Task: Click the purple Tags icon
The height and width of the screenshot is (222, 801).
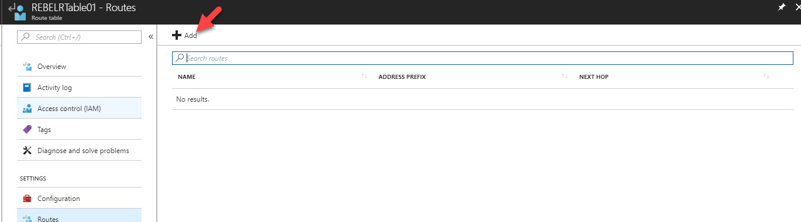Action: coord(27,130)
